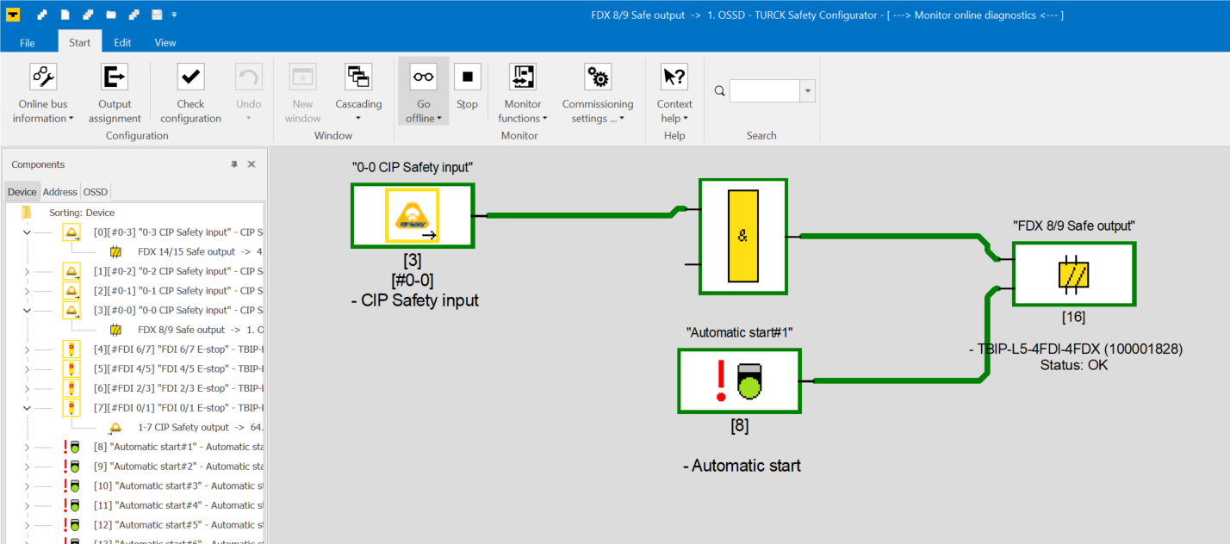Switch to the View ribbon tab

[x=165, y=42]
